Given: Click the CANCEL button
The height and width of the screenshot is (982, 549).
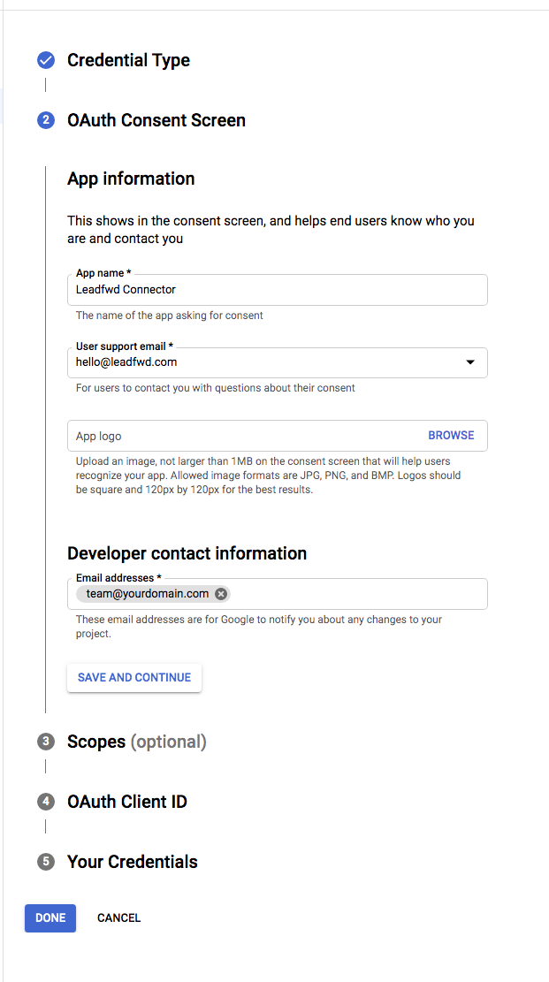Looking at the screenshot, I should [119, 918].
